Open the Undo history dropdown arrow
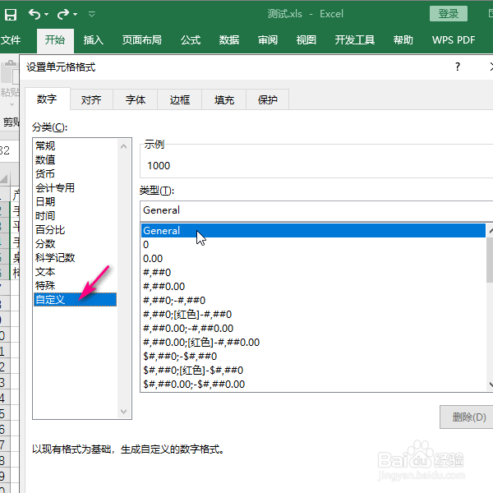493x493 pixels. pyautogui.click(x=47, y=15)
